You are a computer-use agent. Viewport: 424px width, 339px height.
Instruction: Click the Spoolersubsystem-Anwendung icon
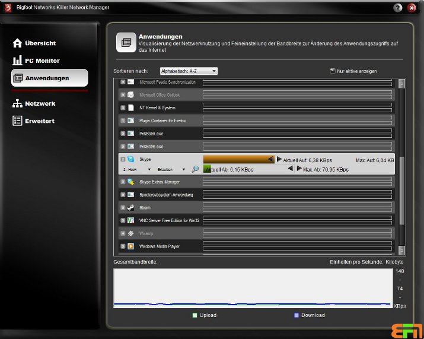130,194
